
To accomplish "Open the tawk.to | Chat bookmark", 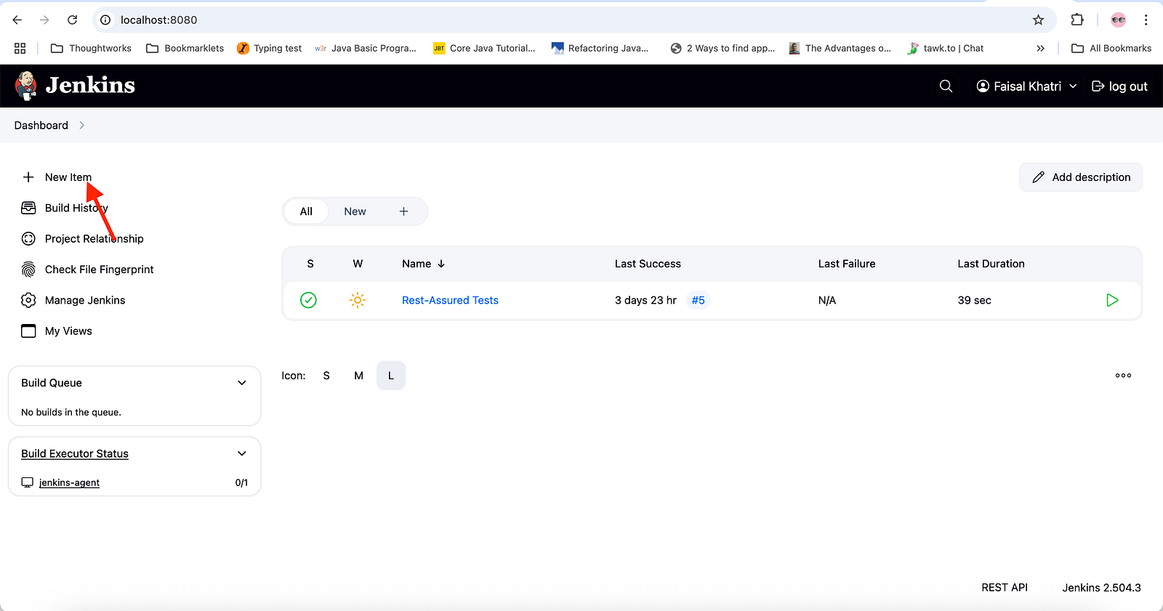I will click(x=945, y=48).
